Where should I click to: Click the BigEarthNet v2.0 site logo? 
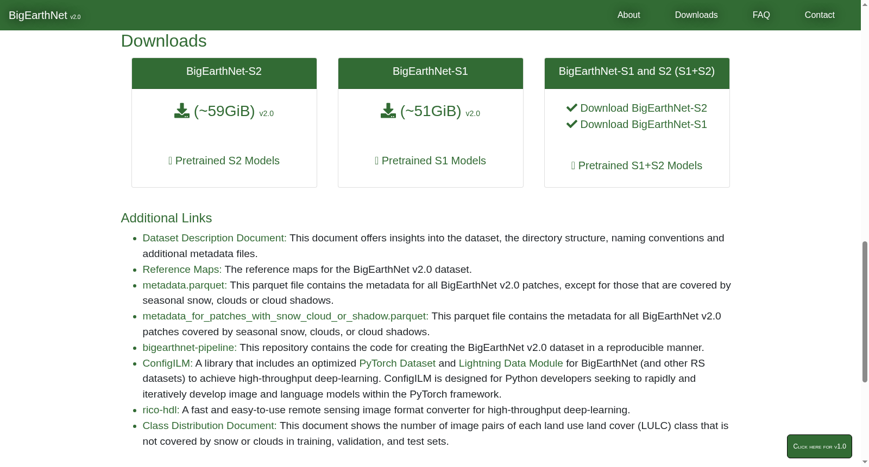point(45,15)
